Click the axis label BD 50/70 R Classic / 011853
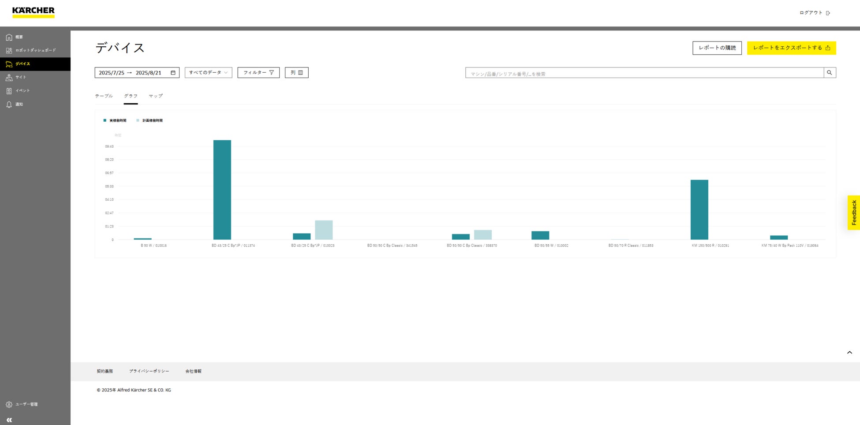Screen dimensions: 860x425 coord(631,246)
